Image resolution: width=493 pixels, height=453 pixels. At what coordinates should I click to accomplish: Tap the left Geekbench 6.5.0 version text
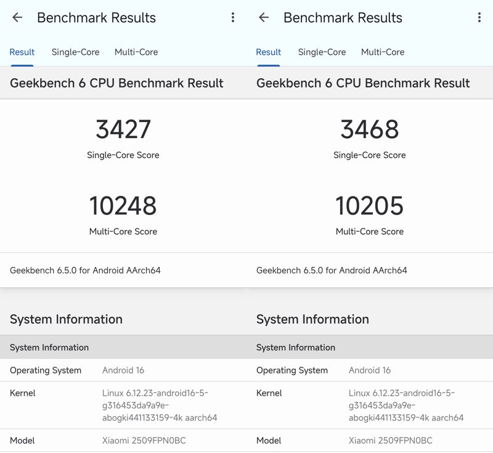[x=85, y=271]
